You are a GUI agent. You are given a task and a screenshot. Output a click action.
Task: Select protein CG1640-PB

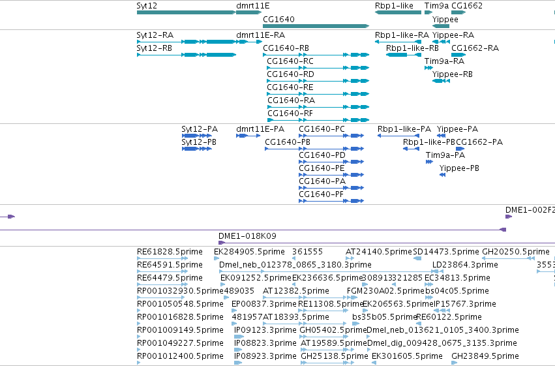tap(314, 149)
